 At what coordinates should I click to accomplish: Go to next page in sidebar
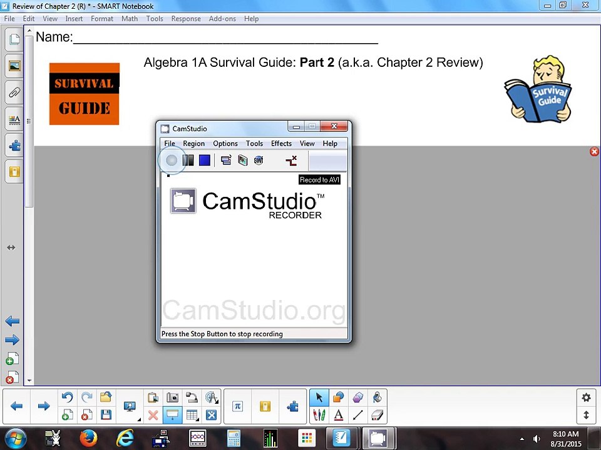pyautogui.click(x=13, y=339)
